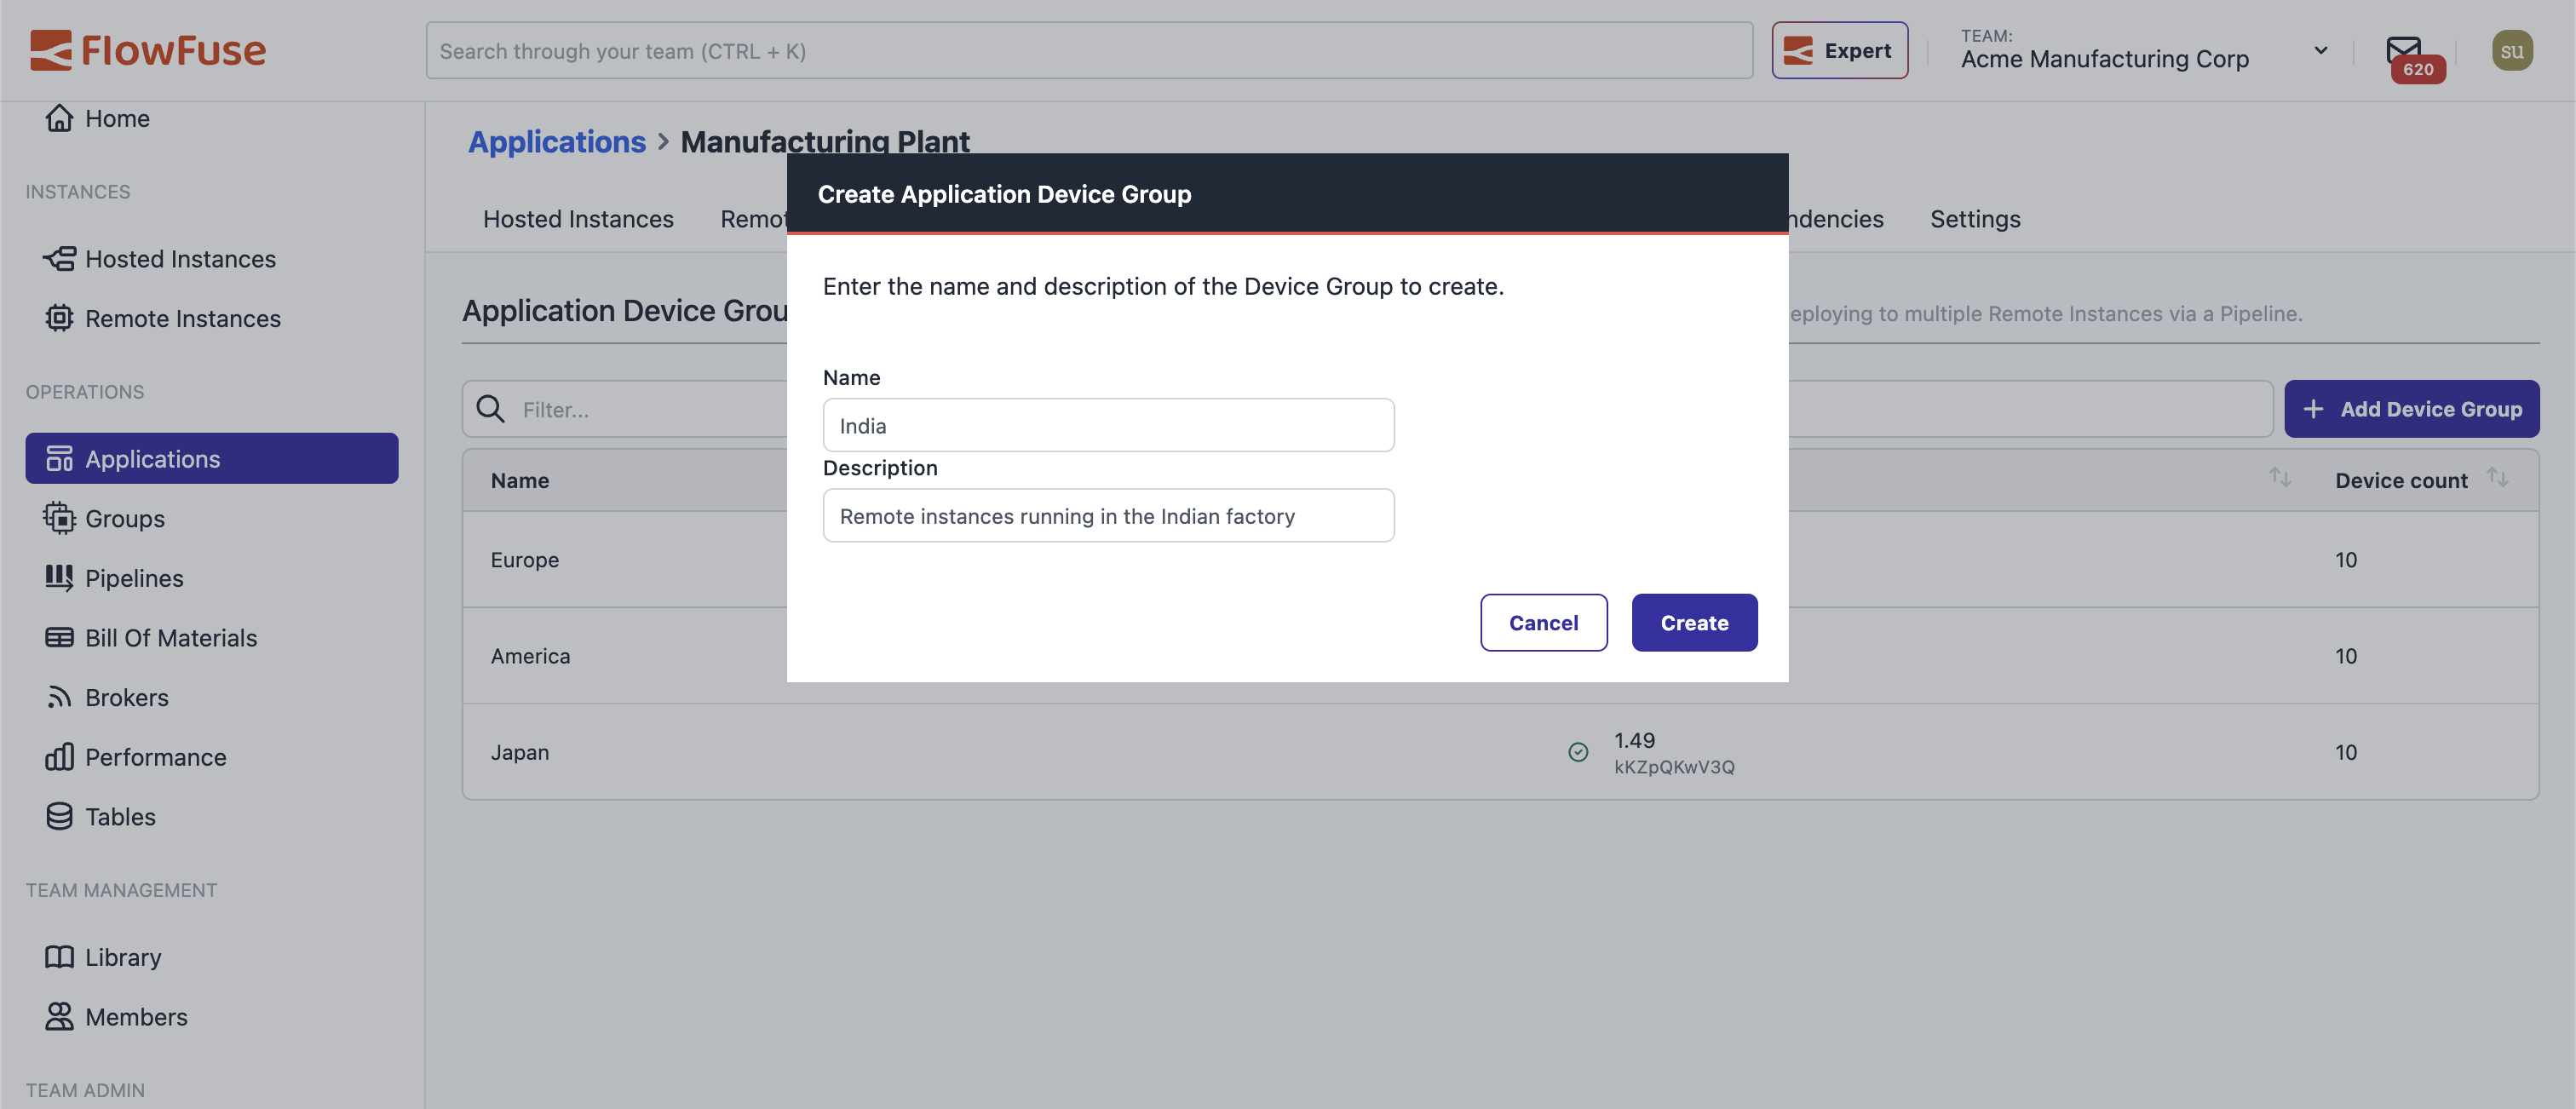2576x1109 pixels.
Task: Follow the Applications breadcrumb link
Action: pos(557,141)
